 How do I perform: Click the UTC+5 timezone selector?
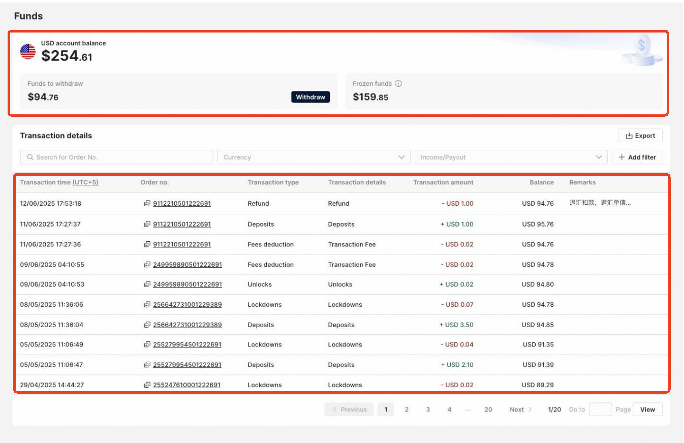pyautogui.click(x=85, y=182)
